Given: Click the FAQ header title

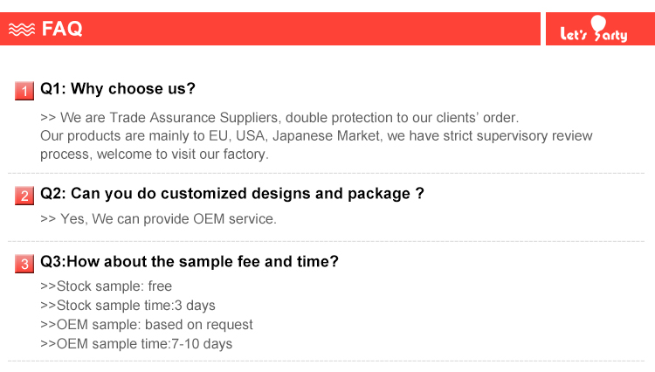Looking at the screenshot, I should (62, 29).
